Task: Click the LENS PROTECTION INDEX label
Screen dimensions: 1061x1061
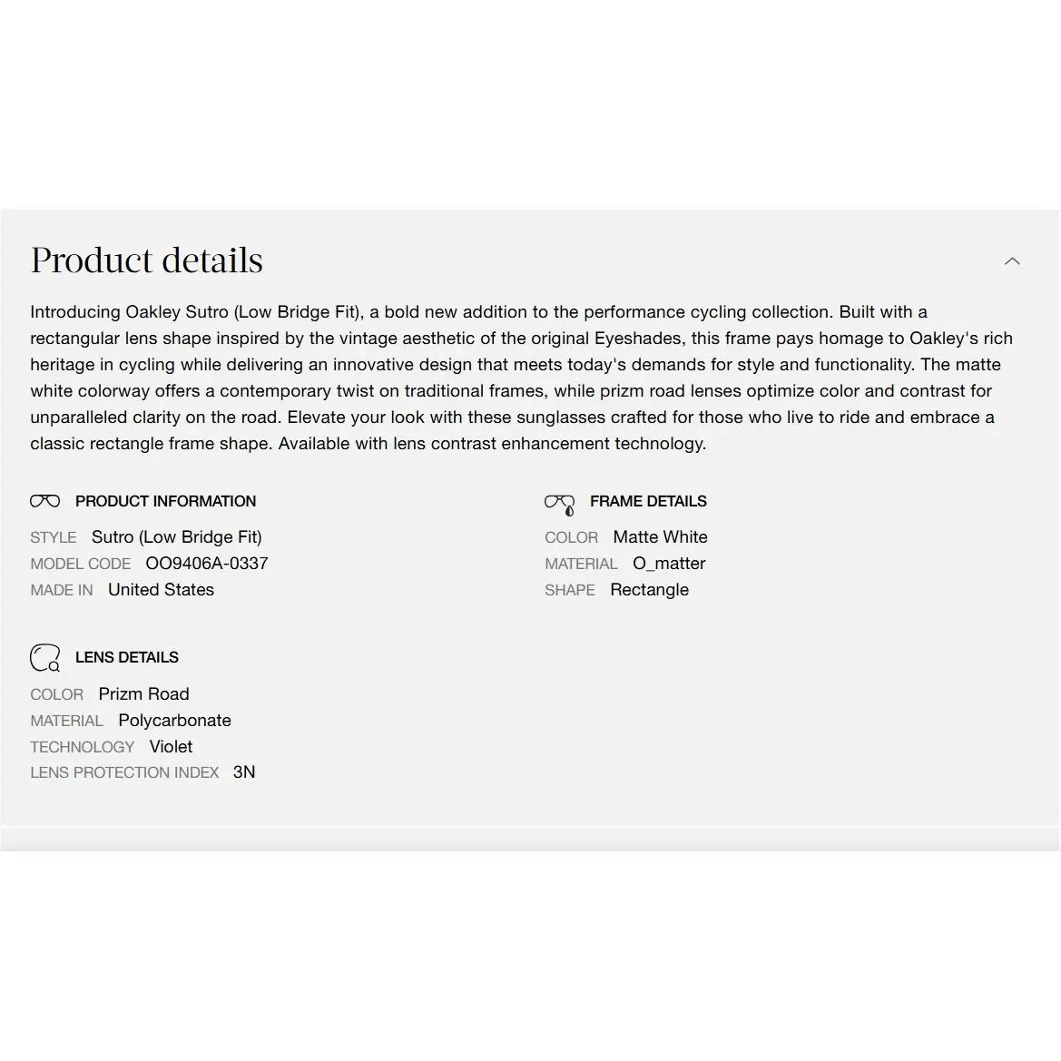Action: pos(124,772)
